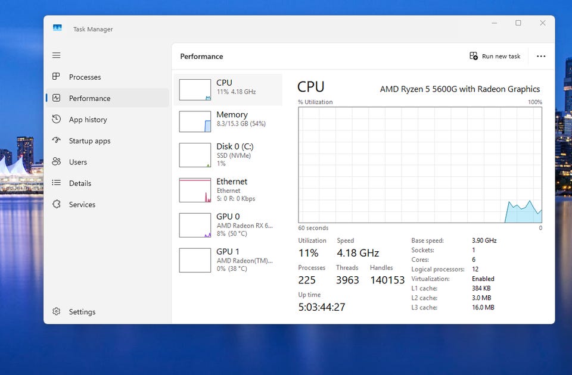
Task: Go to the Processes page
Action: tap(107, 77)
